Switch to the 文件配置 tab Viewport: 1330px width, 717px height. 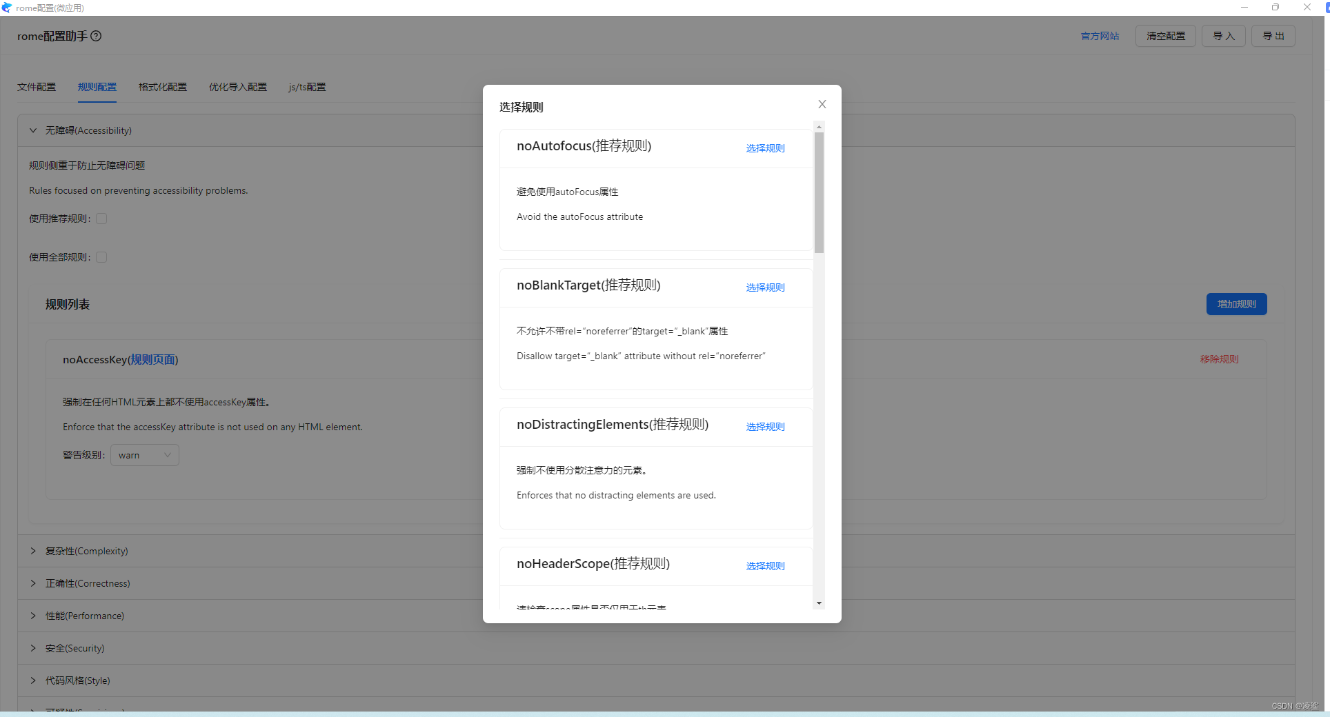[x=37, y=87]
